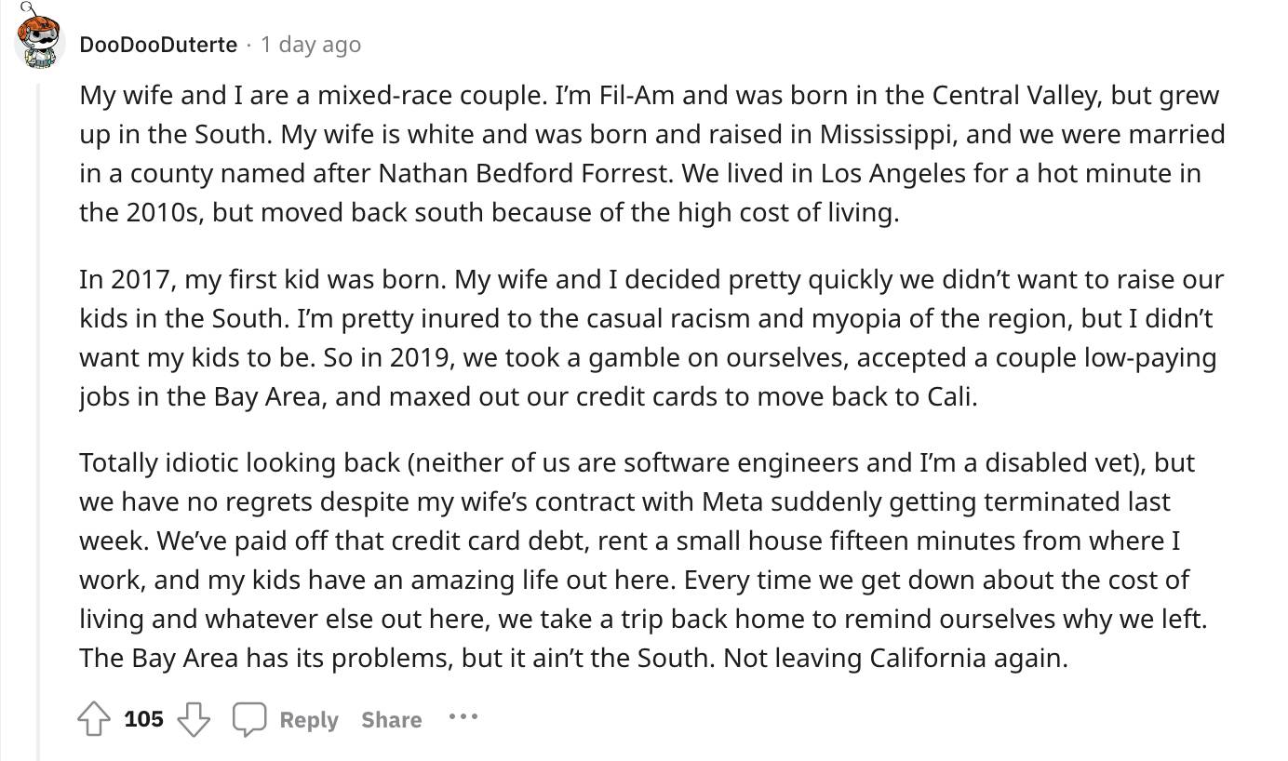
Task: Click the paragraph starting "In 2017"
Action: coord(651,338)
